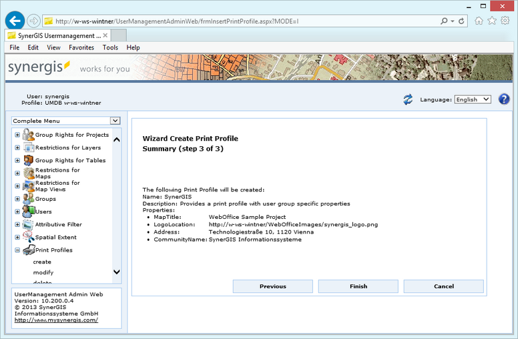This screenshot has width=518, height=339.
Task: Click the Spatial Extent magnifier icon
Action: [29, 237]
